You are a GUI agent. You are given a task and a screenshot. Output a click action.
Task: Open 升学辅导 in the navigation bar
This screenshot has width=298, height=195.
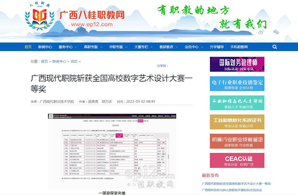(x=217, y=47)
